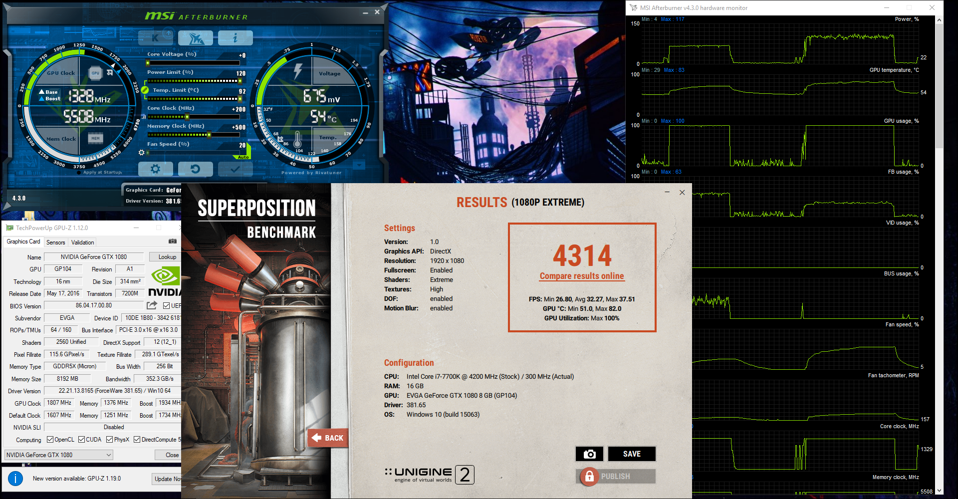Click the lightning bolt icon in voltage gauge
This screenshot has height=499, width=958.
tap(298, 71)
